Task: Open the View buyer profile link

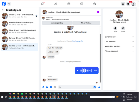Action: (78, 41)
